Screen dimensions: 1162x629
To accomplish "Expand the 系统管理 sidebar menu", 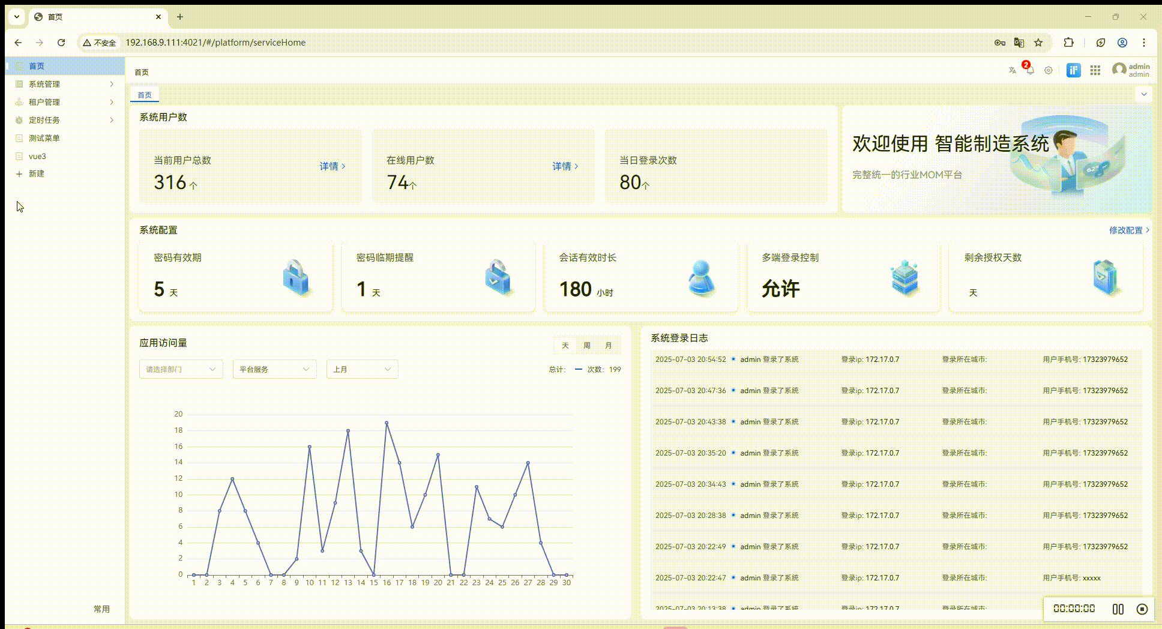I will coord(45,84).
